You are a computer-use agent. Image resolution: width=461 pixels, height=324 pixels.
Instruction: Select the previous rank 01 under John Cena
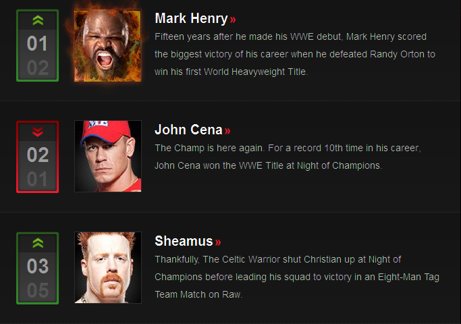tap(37, 180)
